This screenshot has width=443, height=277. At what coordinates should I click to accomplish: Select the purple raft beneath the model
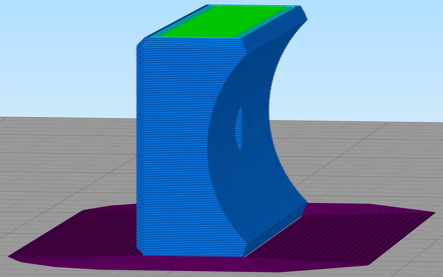(x=221, y=238)
